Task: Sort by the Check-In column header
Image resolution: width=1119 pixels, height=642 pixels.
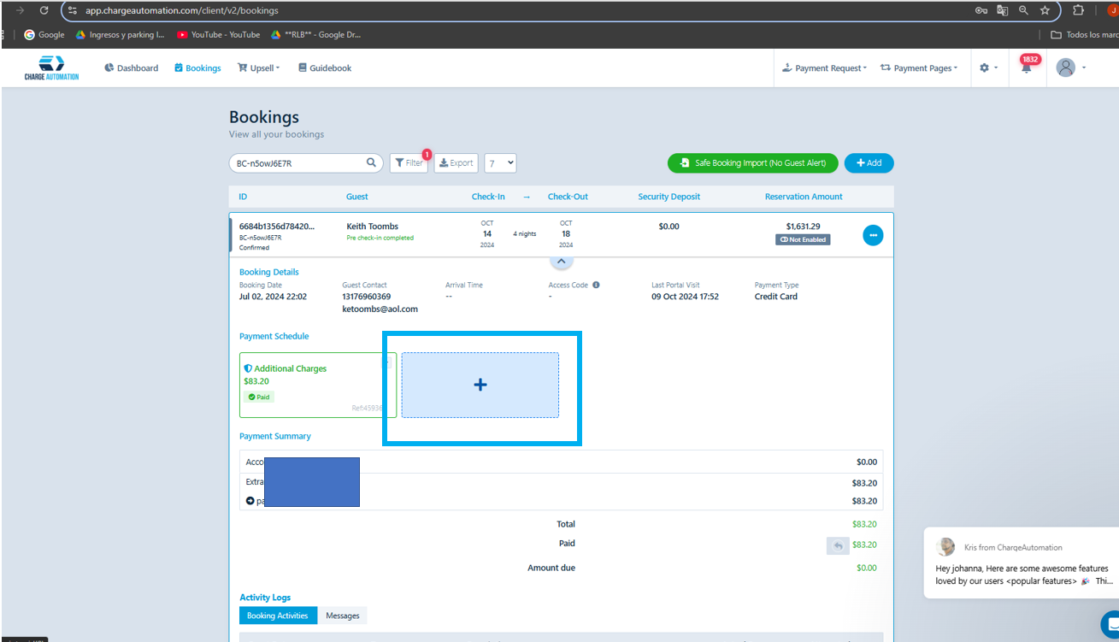Action: click(x=488, y=197)
